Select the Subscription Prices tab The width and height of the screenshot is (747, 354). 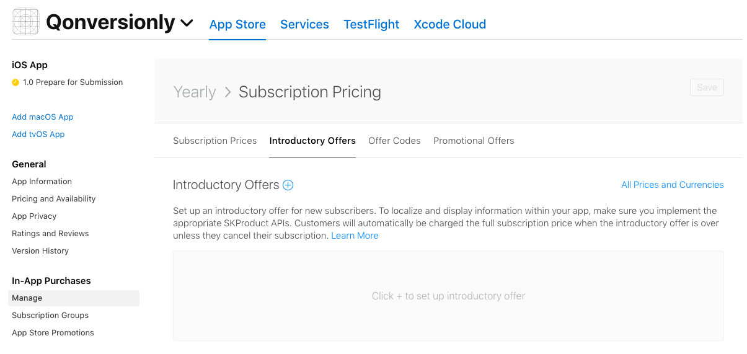tap(214, 141)
